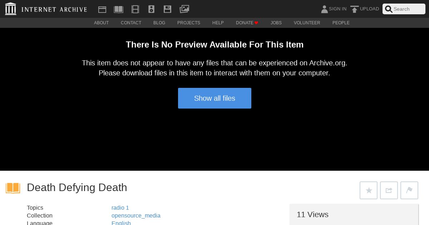
Task: Open the Jobs menu item
Action: coord(276,23)
